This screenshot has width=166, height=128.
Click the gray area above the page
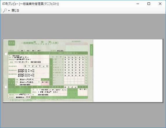(x=83, y=26)
